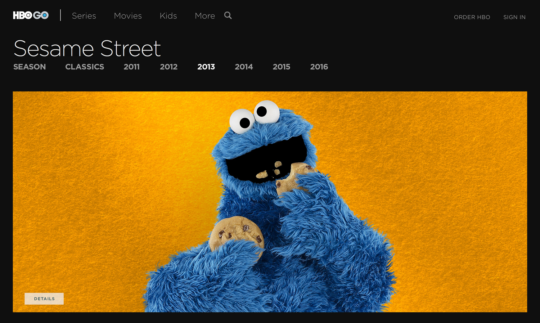
Task: Switch to the 2014 season
Action: [x=244, y=67]
